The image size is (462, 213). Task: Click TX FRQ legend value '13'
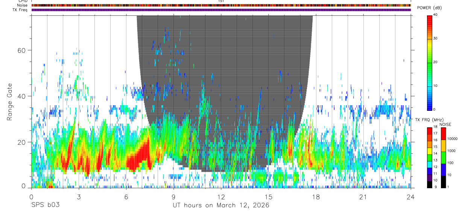pyautogui.click(x=436, y=160)
